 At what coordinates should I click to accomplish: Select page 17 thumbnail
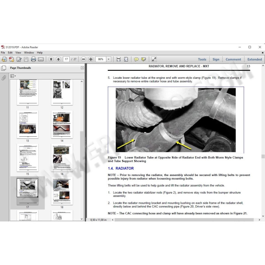pos(28,191)
